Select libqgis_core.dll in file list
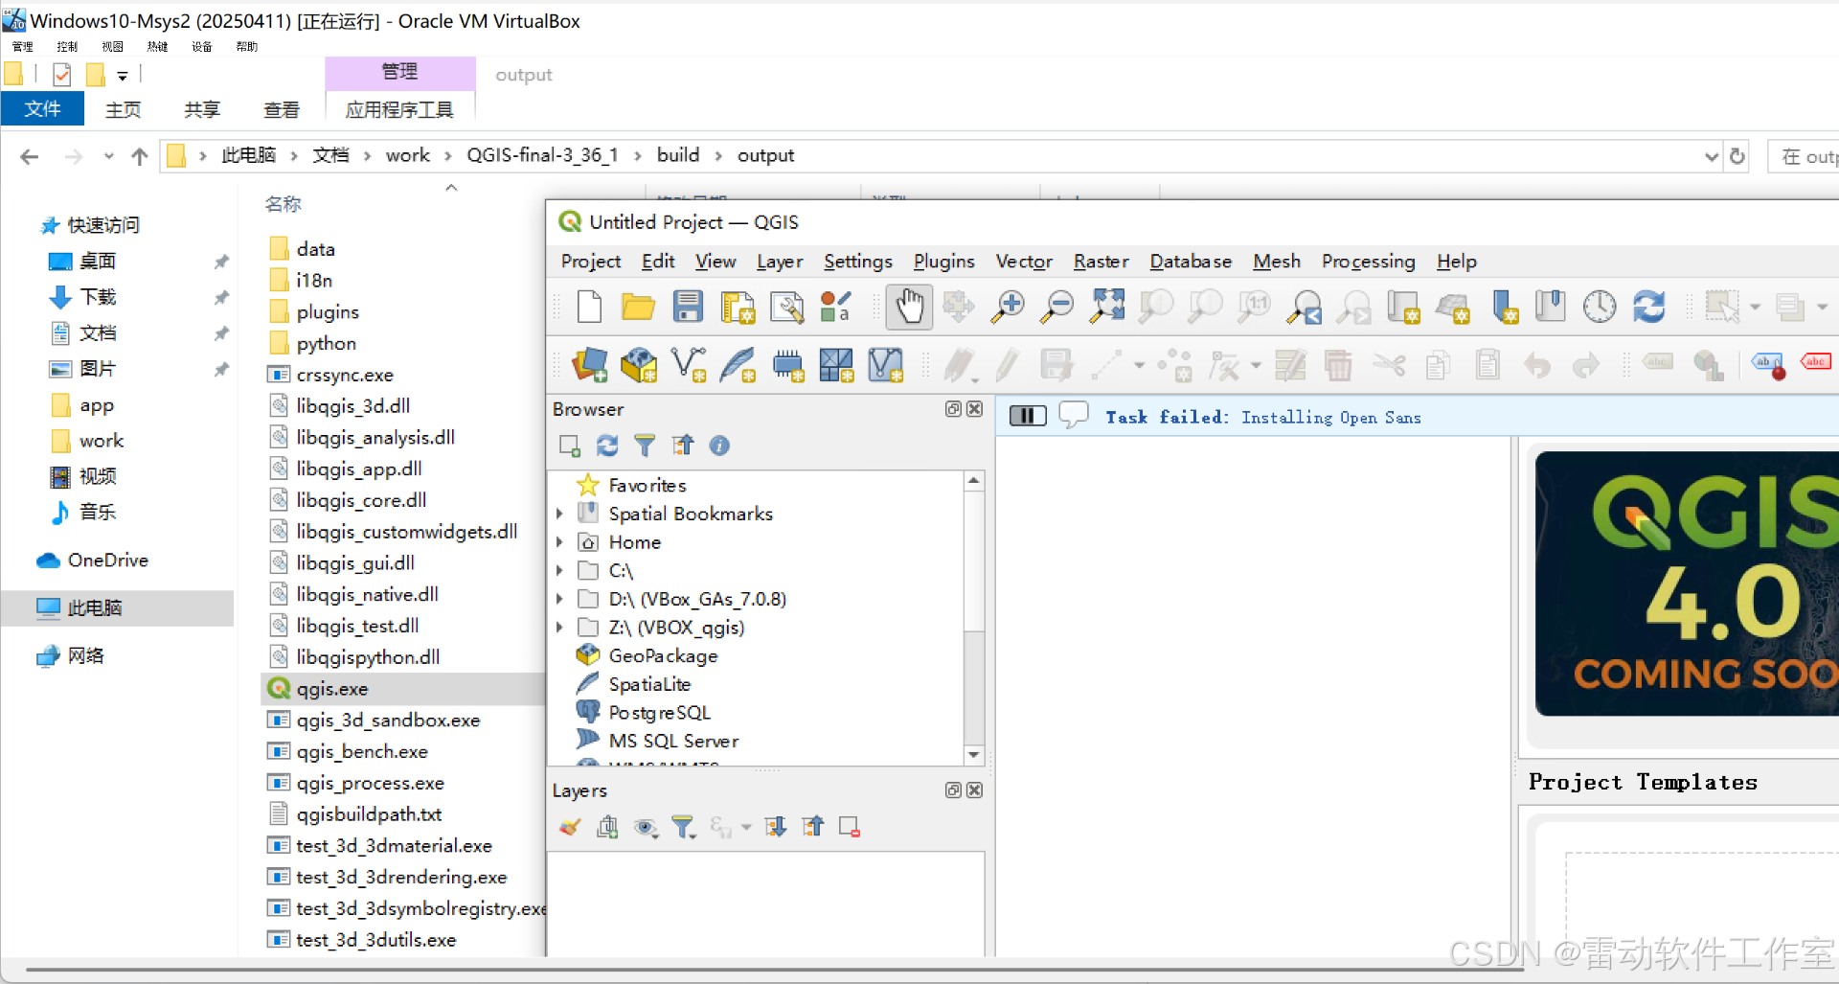The width and height of the screenshot is (1839, 984). click(361, 500)
